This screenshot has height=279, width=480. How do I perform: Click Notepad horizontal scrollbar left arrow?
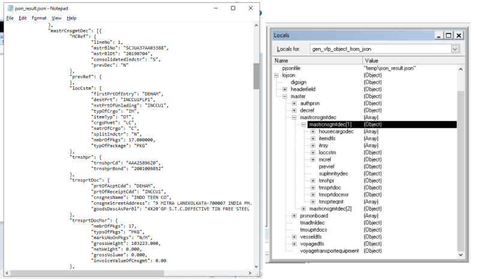tap(7, 273)
